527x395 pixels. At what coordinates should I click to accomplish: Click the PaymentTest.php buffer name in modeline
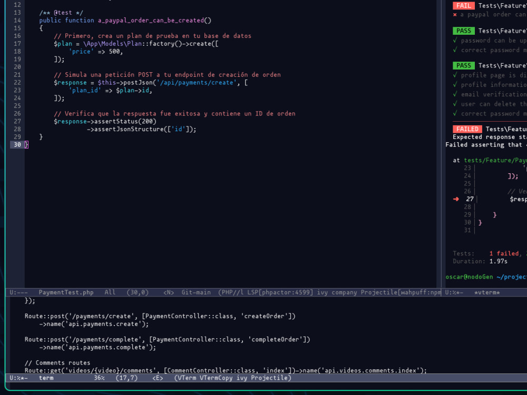(66, 292)
